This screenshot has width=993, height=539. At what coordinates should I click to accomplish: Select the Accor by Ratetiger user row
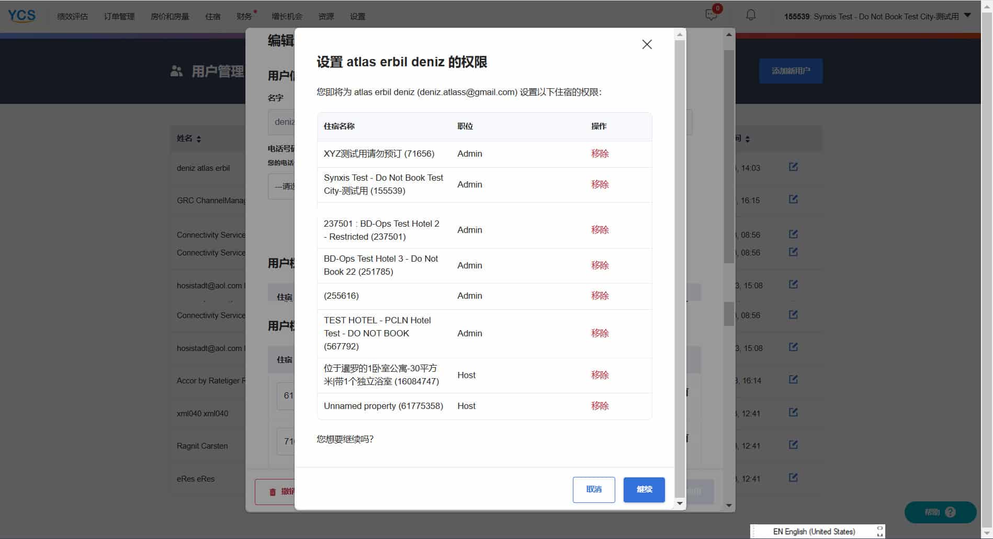(x=211, y=381)
